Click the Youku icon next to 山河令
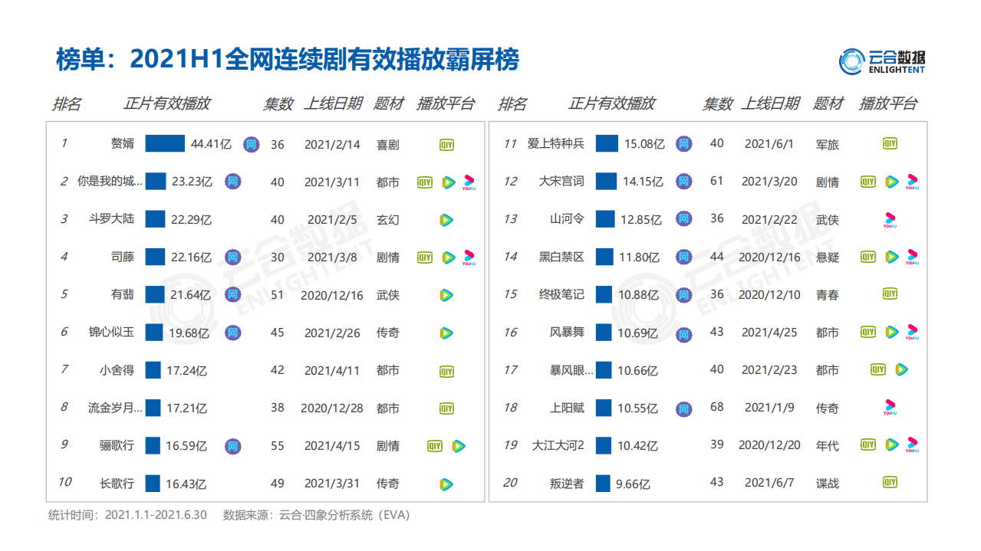 [888, 219]
